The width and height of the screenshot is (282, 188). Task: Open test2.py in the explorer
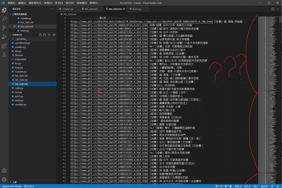tap(19, 96)
